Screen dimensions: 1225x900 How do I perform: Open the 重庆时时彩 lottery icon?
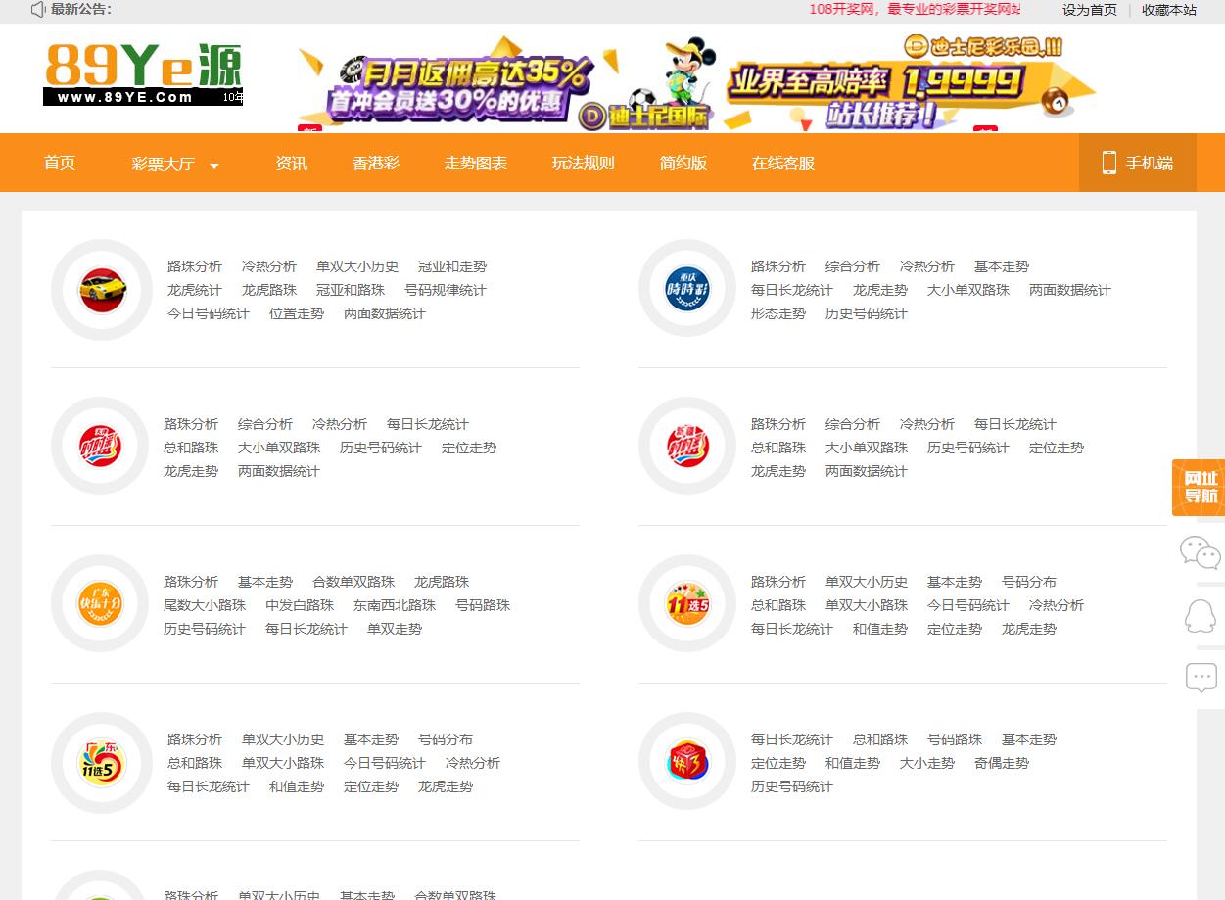[x=687, y=290]
